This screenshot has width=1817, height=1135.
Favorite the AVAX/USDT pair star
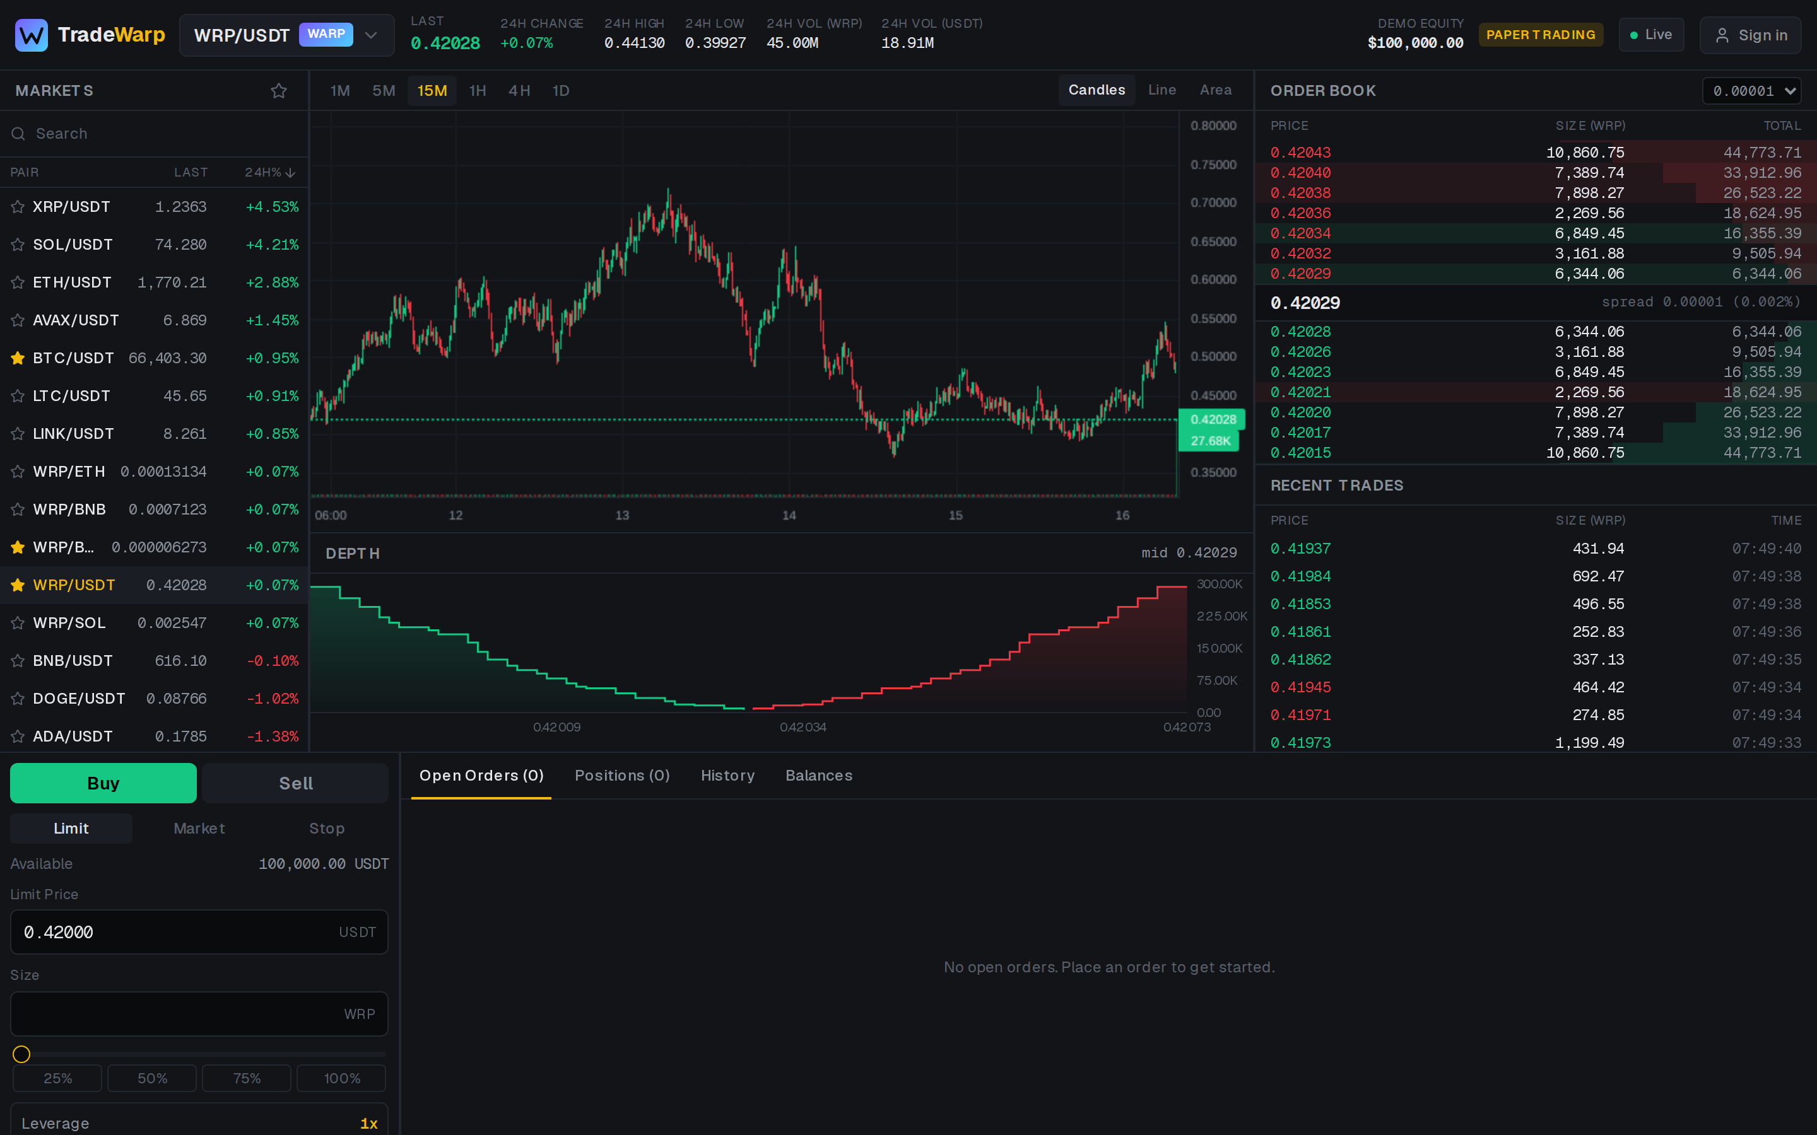[18, 320]
